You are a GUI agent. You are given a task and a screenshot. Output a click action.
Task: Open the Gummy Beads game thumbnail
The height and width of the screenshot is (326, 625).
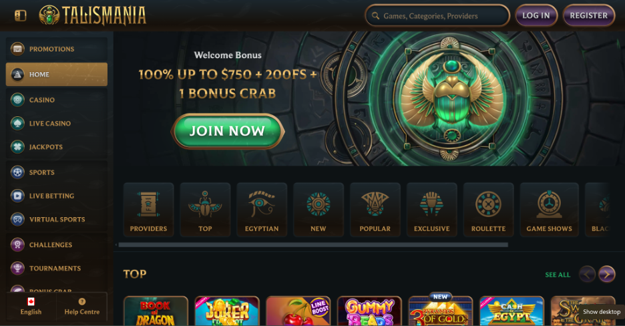(369, 311)
